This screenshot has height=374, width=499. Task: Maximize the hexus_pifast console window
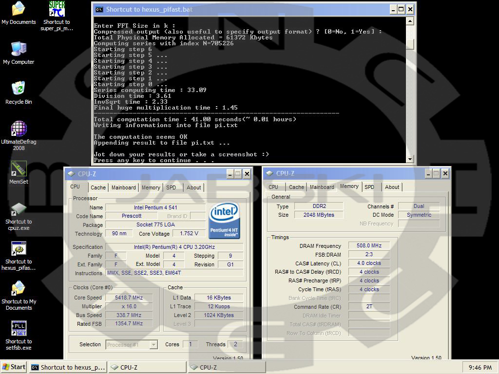pos(402,10)
